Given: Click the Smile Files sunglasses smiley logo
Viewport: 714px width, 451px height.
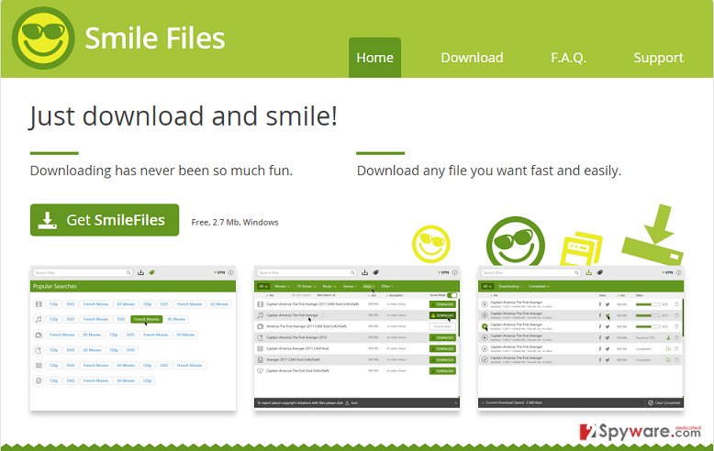Looking at the screenshot, I should (x=43, y=38).
